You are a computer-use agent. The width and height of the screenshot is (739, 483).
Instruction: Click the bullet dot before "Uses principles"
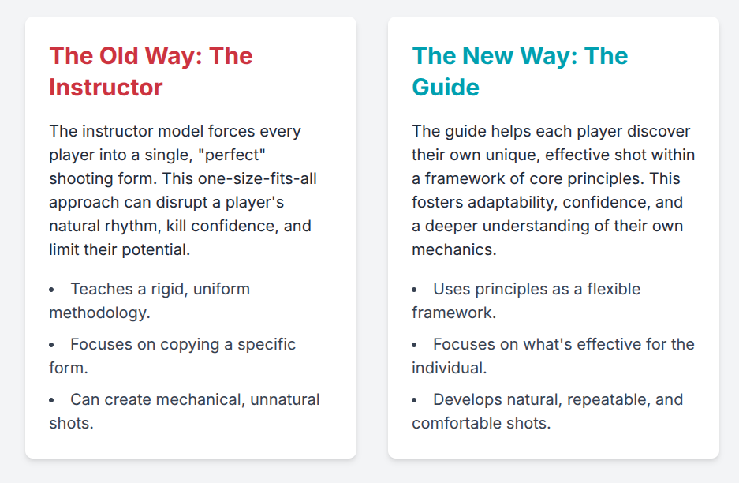point(415,290)
